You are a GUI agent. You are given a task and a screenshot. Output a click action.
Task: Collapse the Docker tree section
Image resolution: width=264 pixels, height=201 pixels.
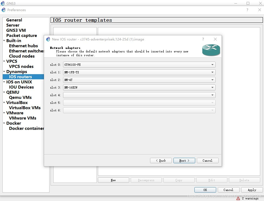[4, 123]
